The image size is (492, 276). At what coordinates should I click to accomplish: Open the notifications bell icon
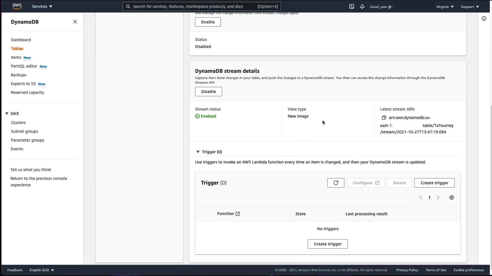point(362,7)
